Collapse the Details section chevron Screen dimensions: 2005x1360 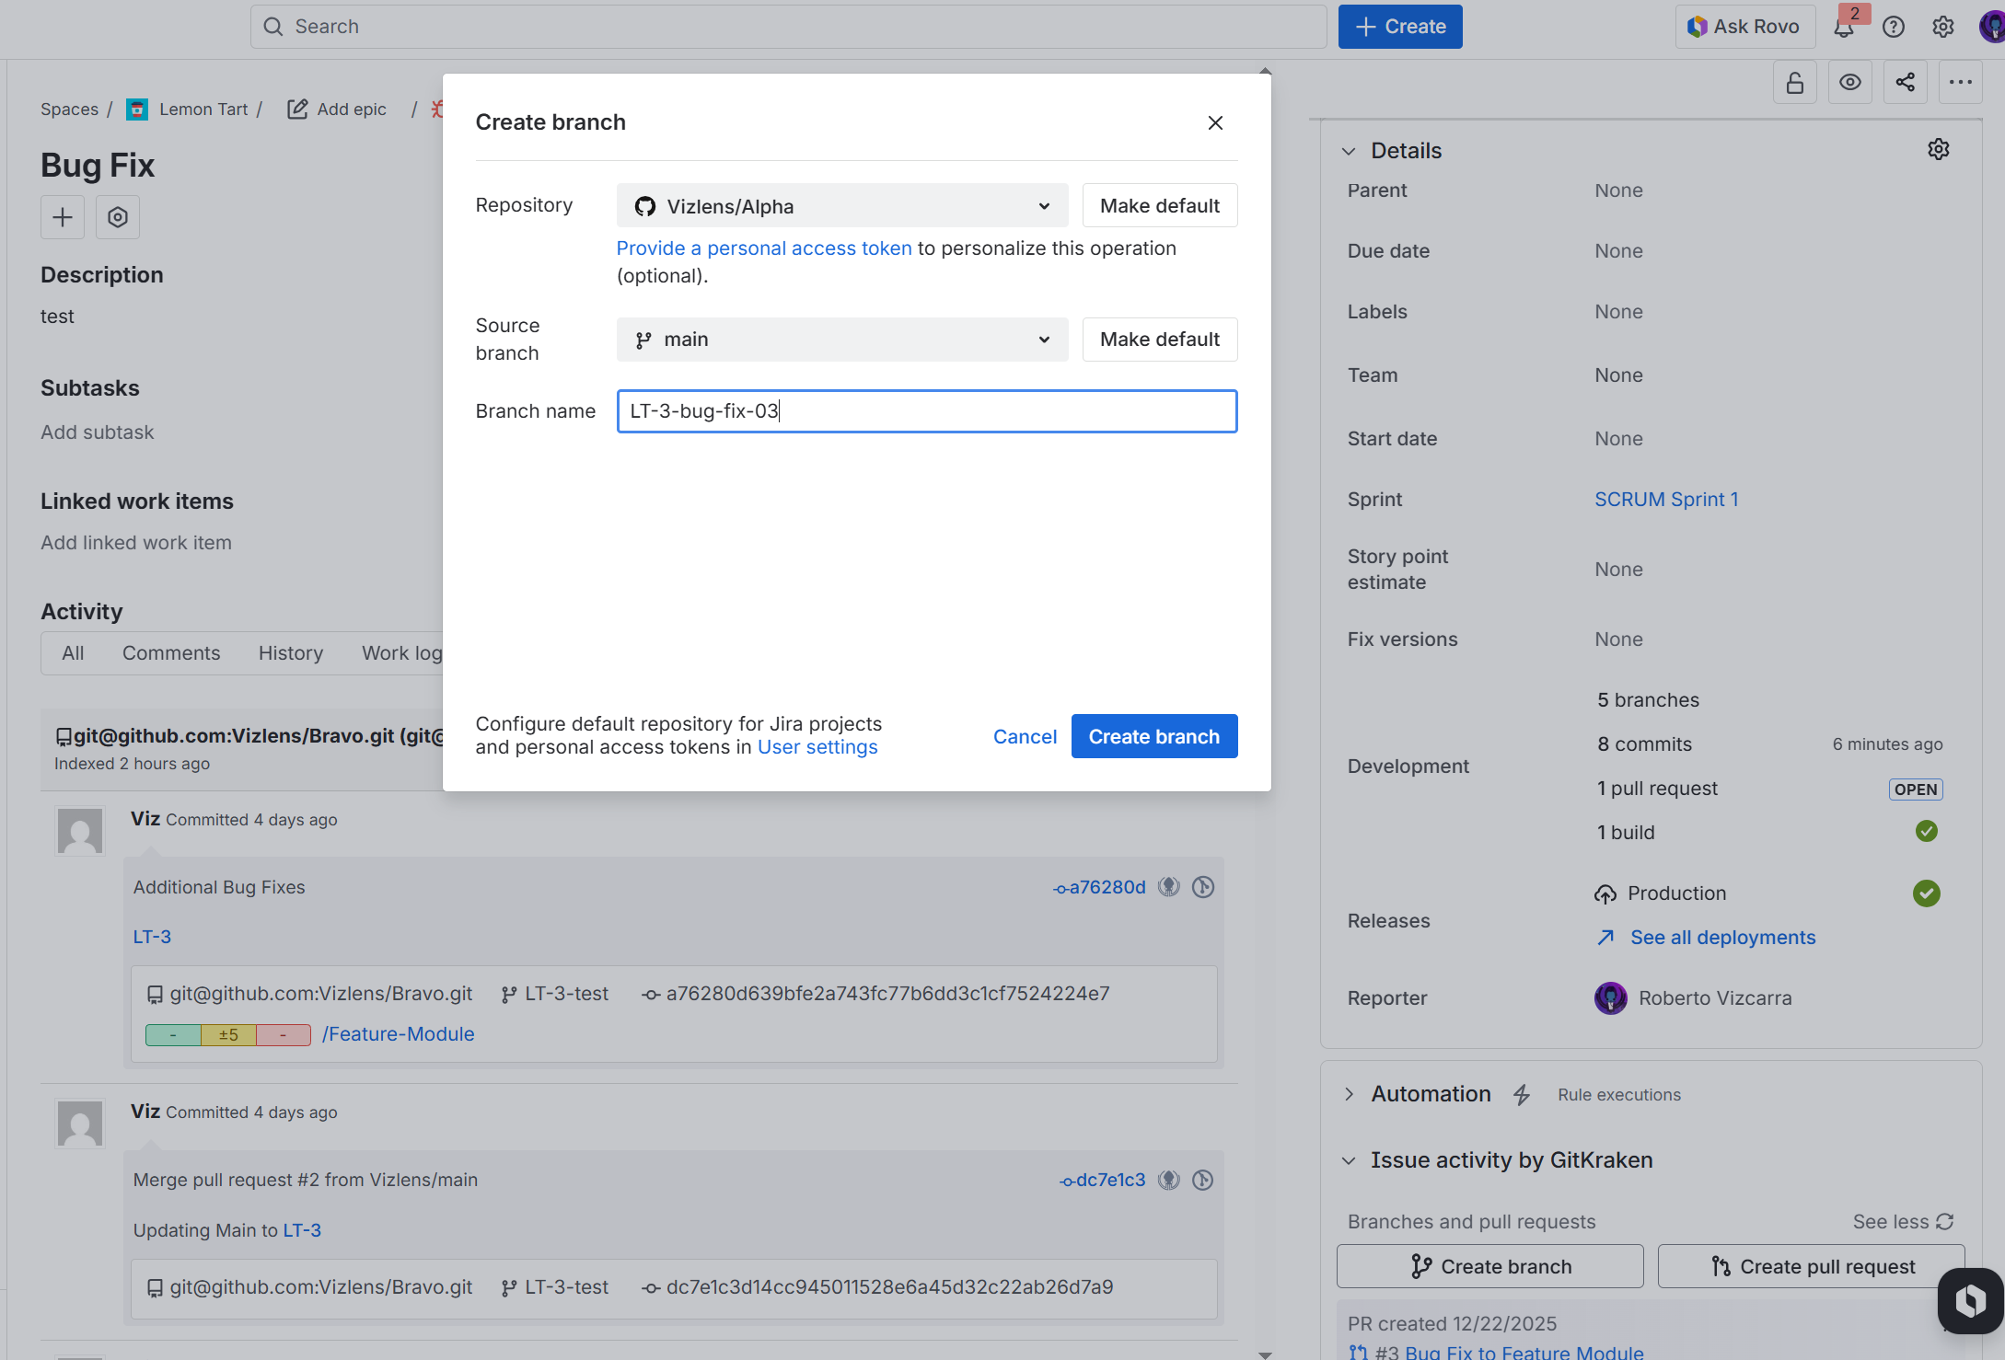point(1350,151)
